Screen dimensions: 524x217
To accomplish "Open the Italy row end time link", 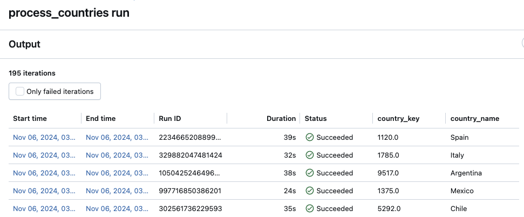I will (x=117, y=155).
